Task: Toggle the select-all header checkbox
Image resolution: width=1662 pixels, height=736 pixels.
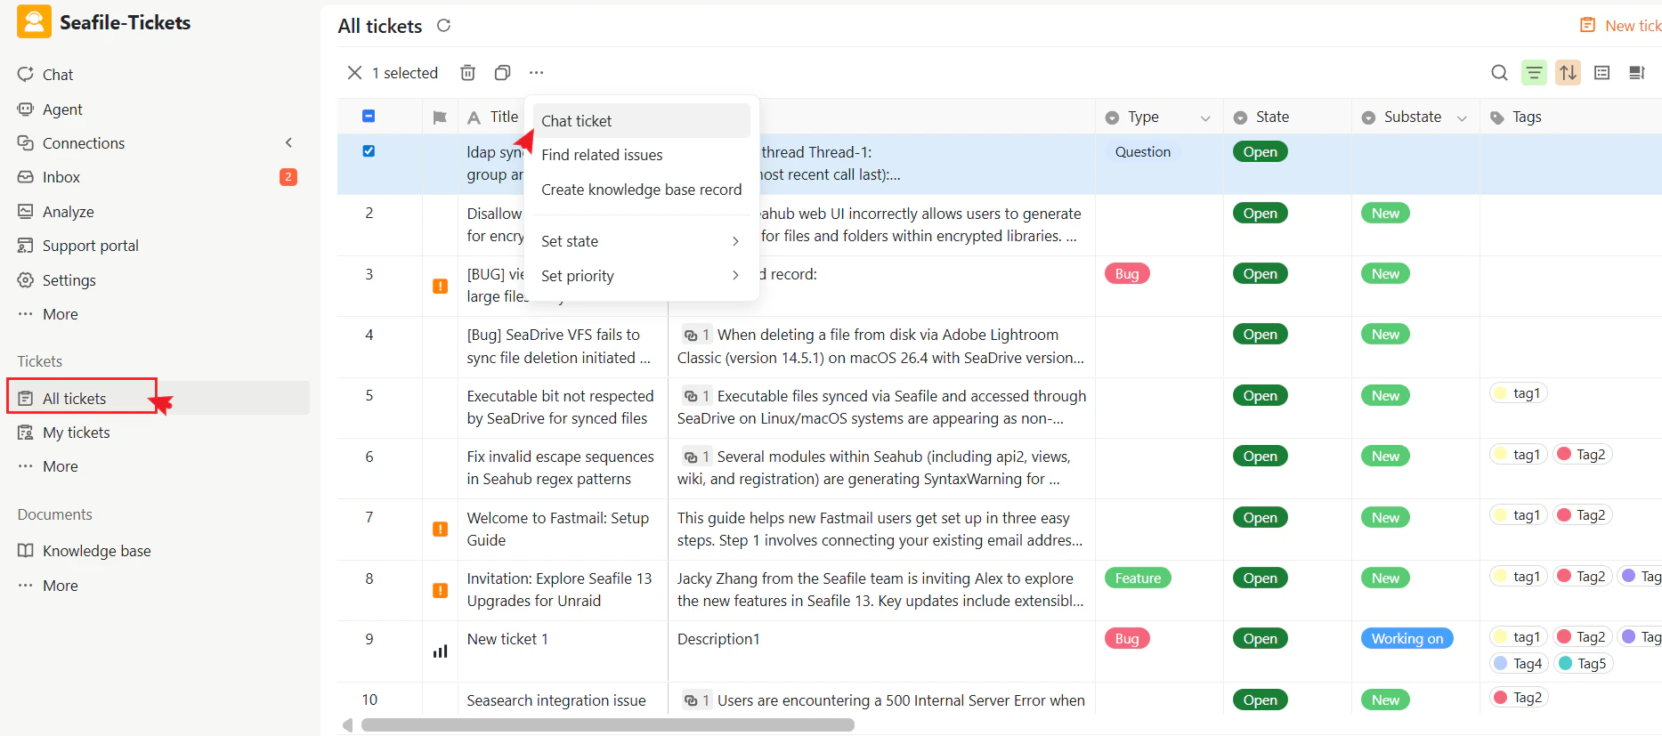Action: click(x=369, y=116)
